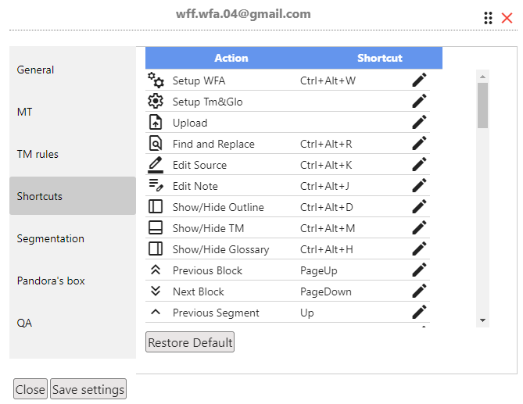Click the Previous Segment label
Image resolution: width=523 pixels, height=404 pixels.
pos(216,313)
